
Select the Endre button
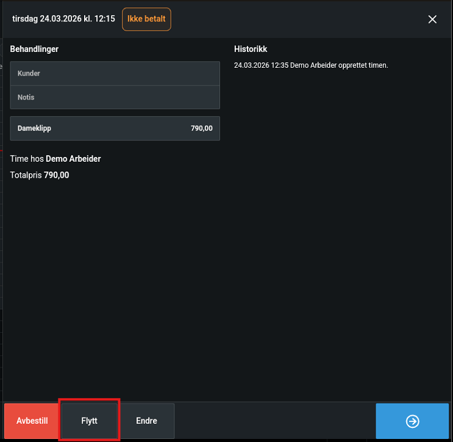(x=146, y=421)
